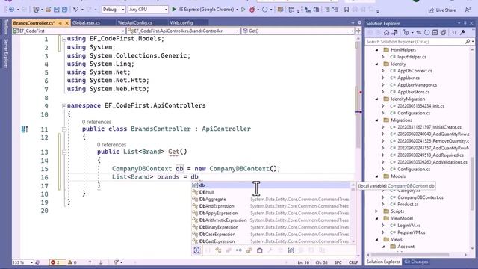
Task: Pin the BrandsController.cs tab
Action: tap(60, 23)
